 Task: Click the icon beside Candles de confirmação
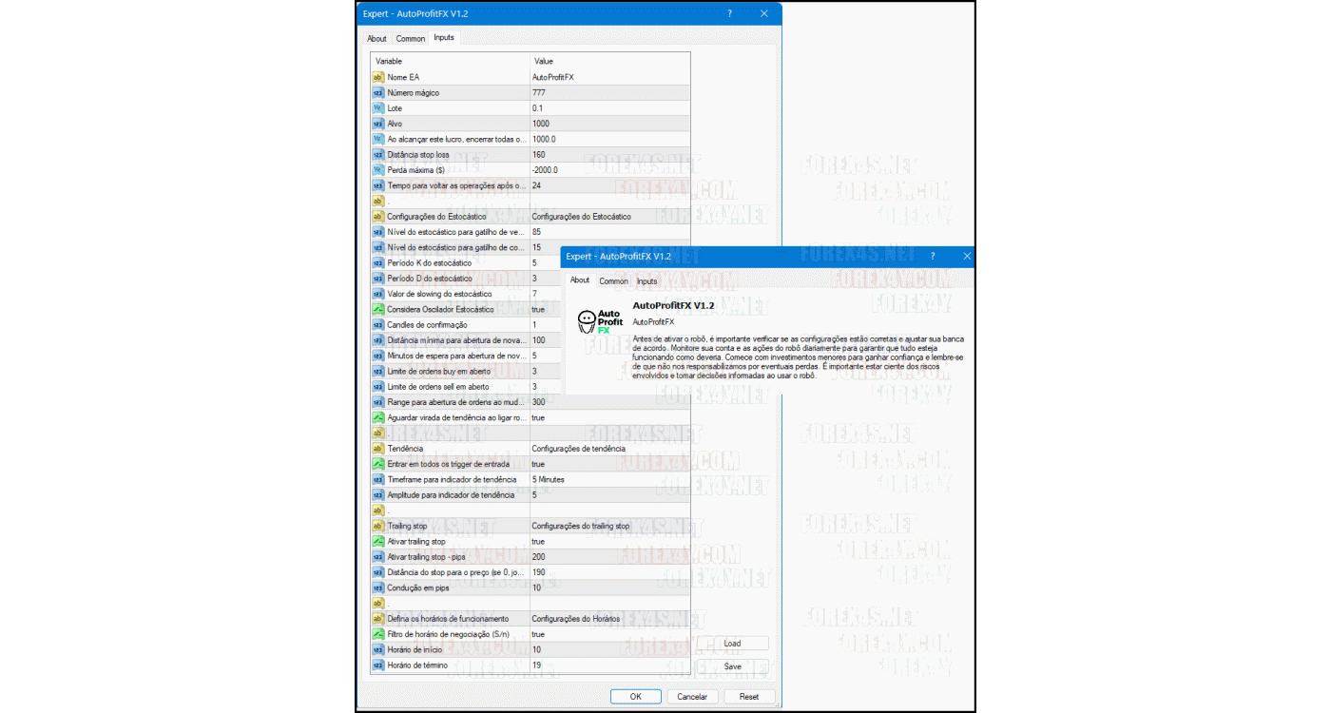[377, 325]
